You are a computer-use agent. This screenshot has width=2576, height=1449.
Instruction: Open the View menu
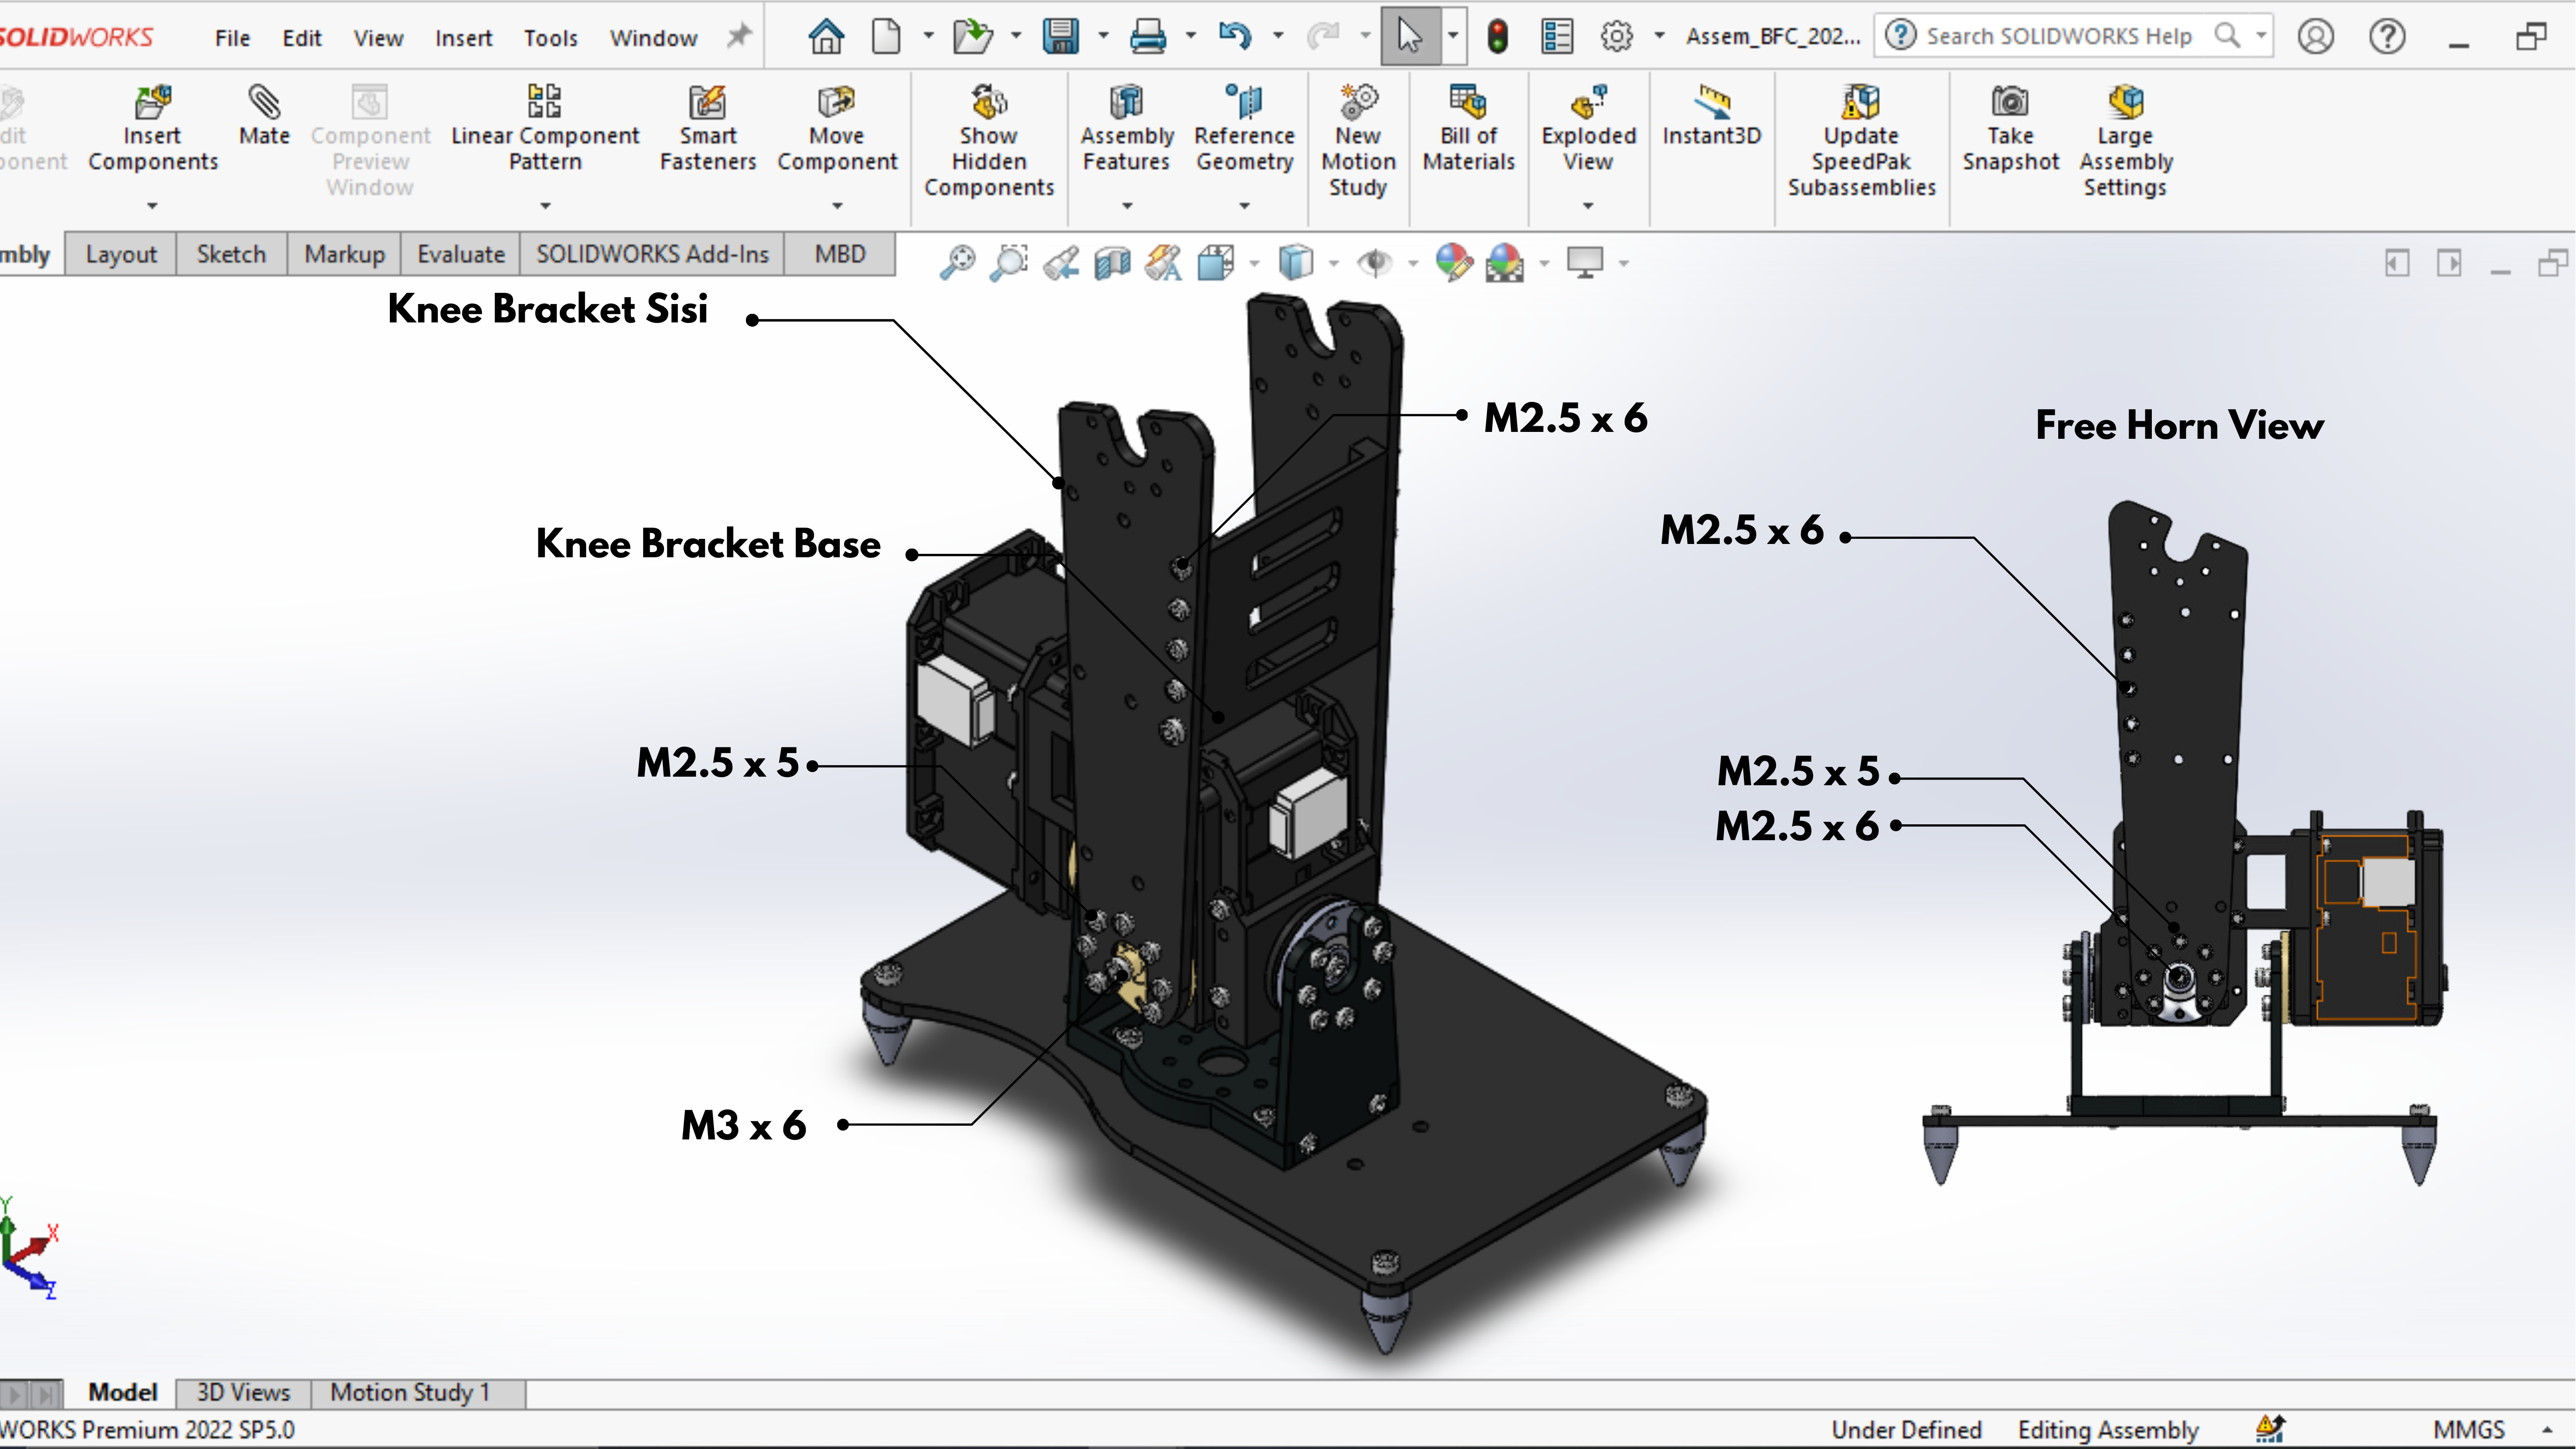point(378,38)
